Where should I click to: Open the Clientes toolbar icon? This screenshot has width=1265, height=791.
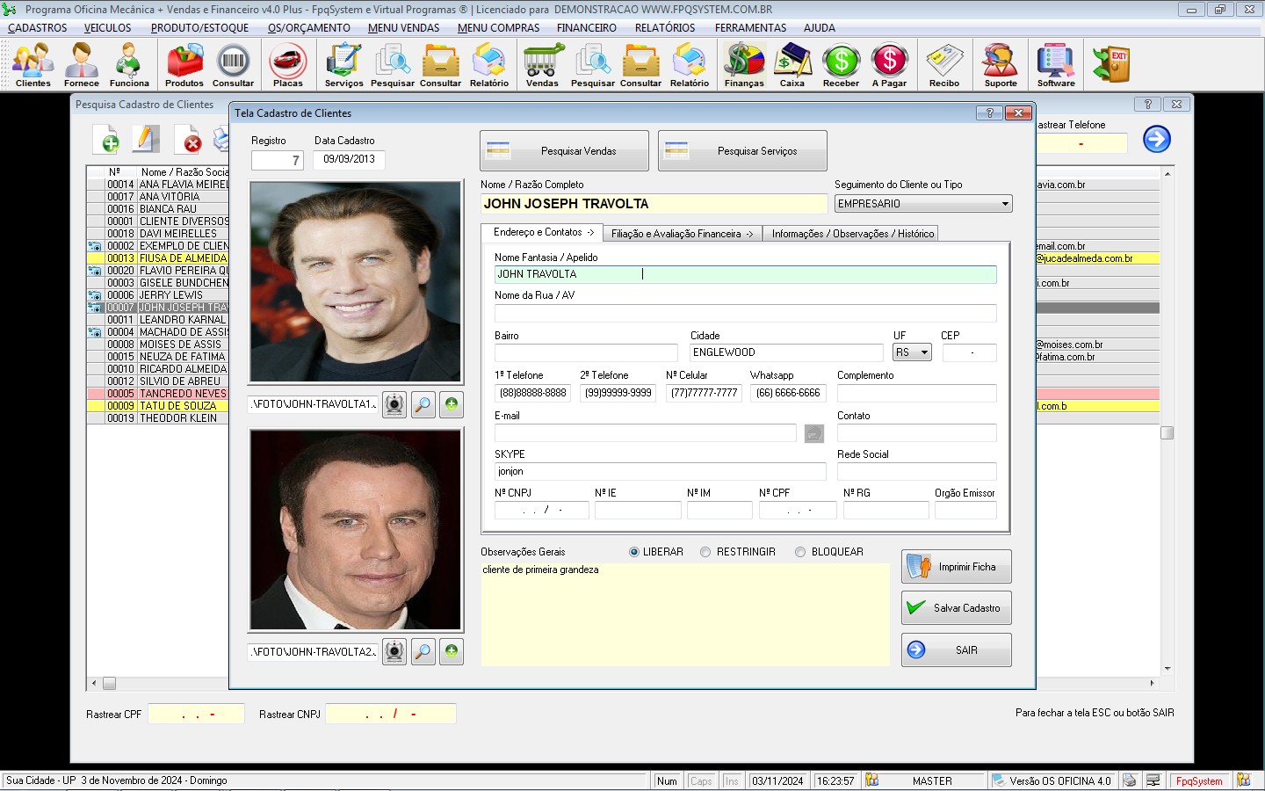tap(33, 65)
